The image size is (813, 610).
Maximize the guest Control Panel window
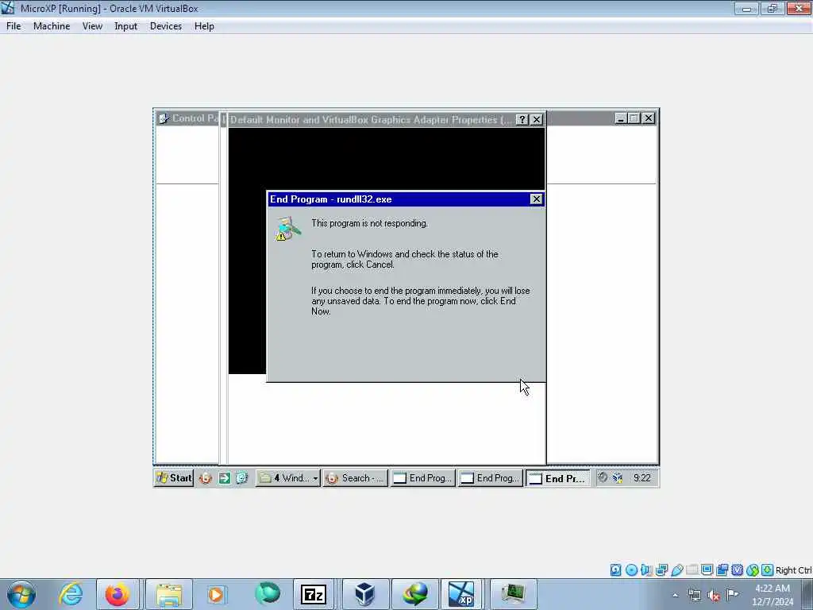(634, 118)
